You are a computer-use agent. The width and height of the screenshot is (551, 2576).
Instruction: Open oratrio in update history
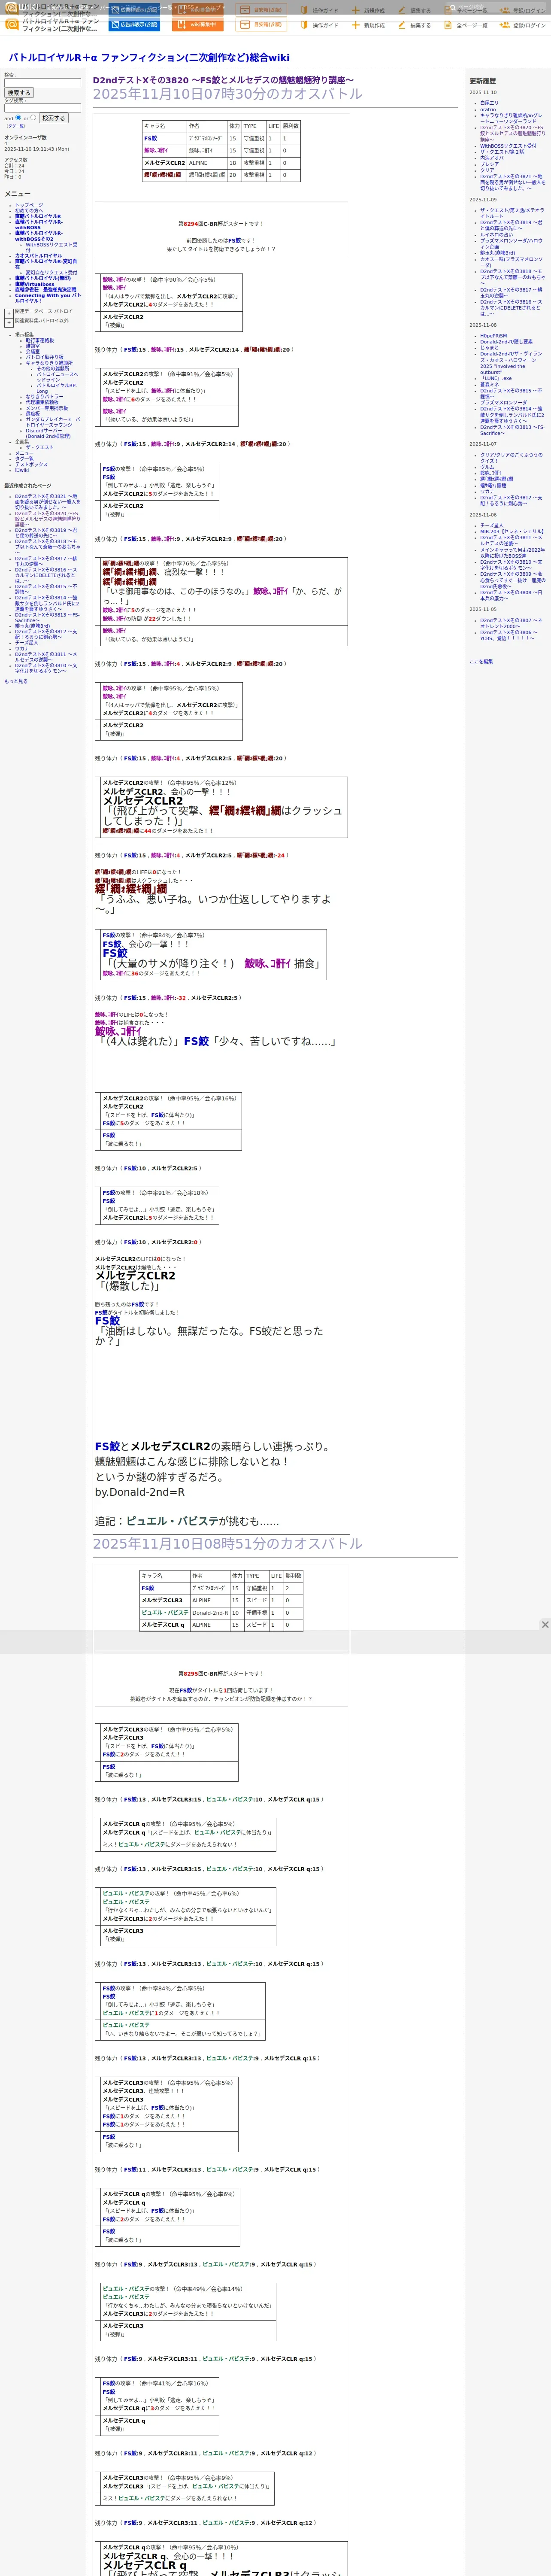point(488,109)
